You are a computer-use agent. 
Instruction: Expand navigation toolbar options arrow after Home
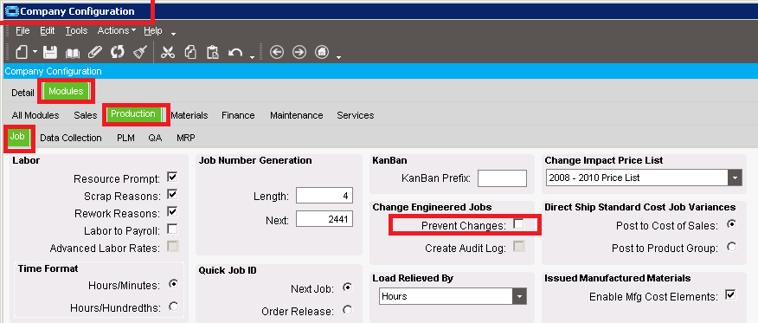[339, 57]
